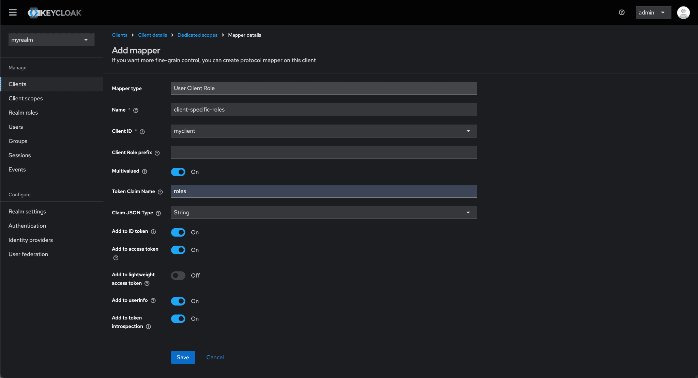Disable the Add to ID token switch
This screenshot has height=378, width=698.
[x=178, y=232]
